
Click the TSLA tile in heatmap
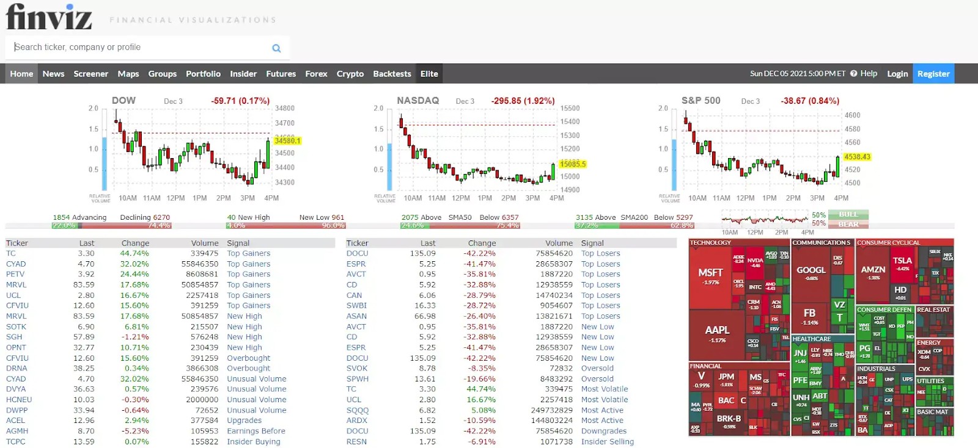pyautogui.click(x=902, y=264)
